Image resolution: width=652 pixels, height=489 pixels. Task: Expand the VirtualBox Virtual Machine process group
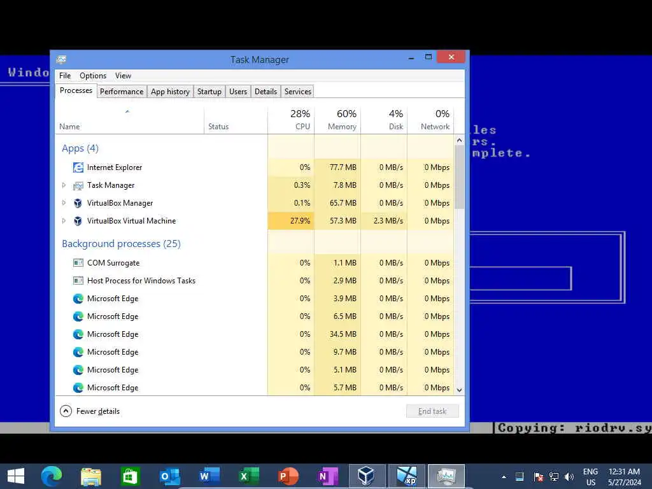[64, 221]
